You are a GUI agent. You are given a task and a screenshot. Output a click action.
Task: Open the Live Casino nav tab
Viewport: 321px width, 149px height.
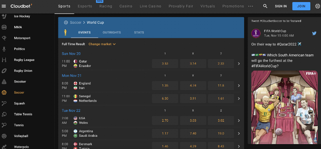click(x=150, y=6)
